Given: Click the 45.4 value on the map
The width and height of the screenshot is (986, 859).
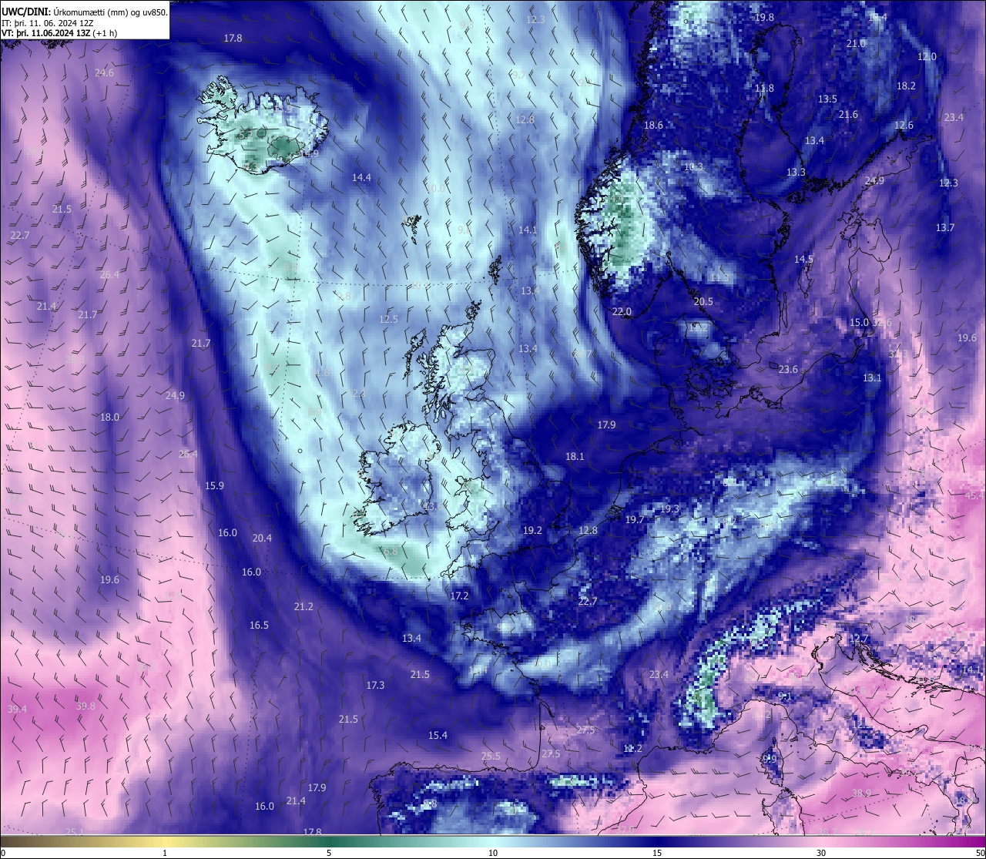Looking at the screenshot, I should 974,495.
